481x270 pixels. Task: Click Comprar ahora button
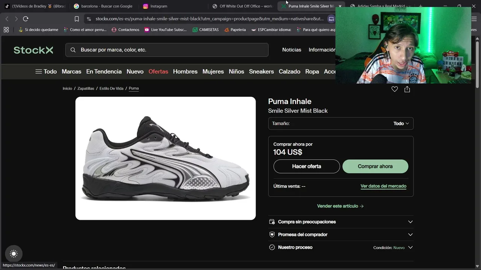[375, 166]
